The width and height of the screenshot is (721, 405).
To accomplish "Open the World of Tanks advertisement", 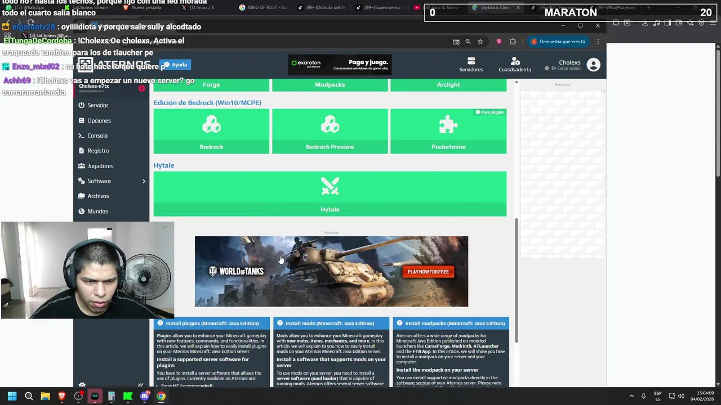I will coord(331,272).
